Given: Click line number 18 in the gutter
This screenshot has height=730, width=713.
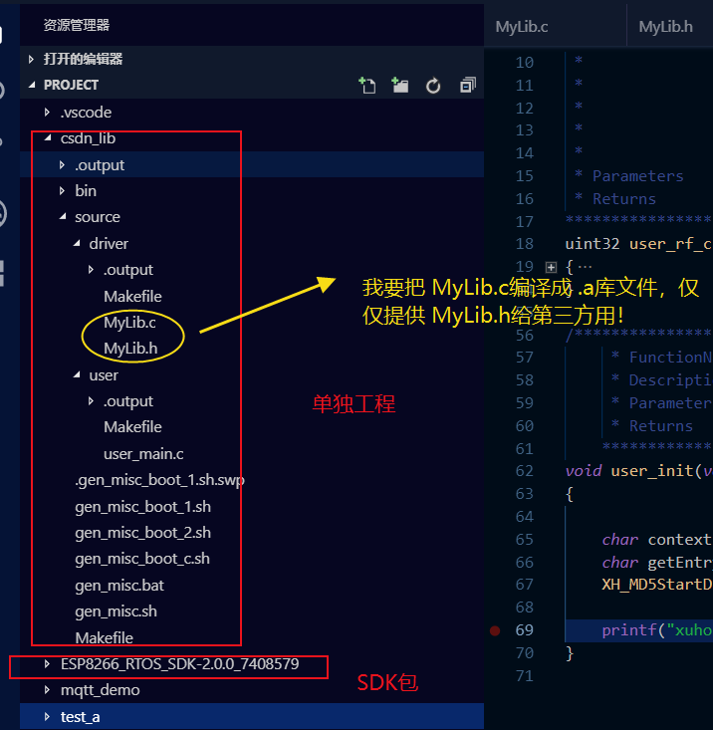Looking at the screenshot, I should [x=525, y=244].
